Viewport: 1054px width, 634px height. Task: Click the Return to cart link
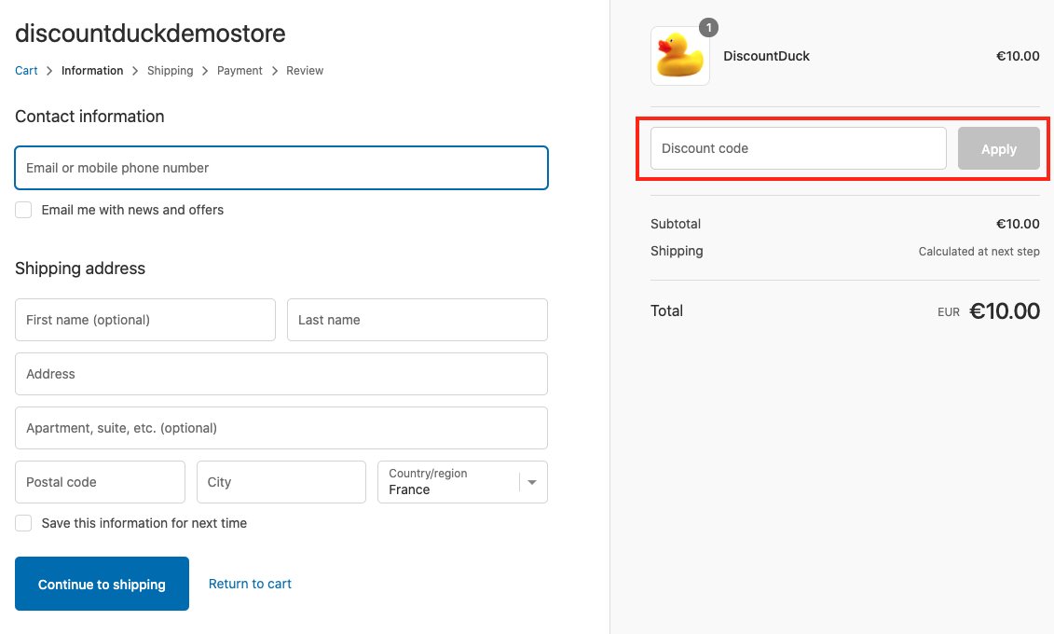250,584
